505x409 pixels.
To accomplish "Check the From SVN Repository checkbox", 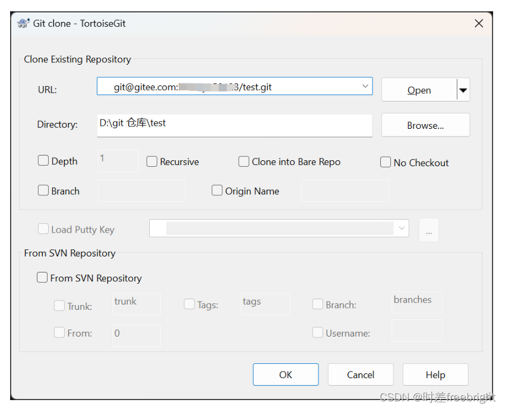I will pyautogui.click(x=42, y=277).
